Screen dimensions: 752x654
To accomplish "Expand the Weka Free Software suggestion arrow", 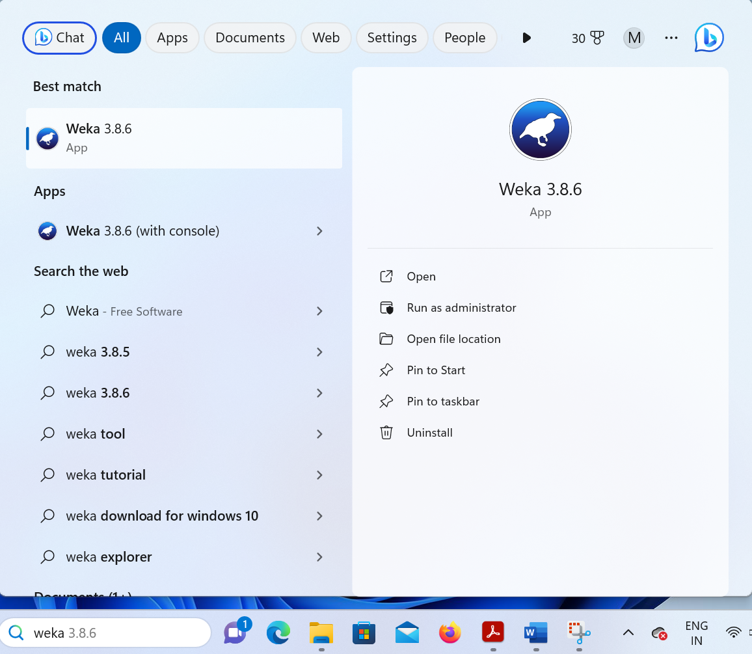I will point(320,312).
